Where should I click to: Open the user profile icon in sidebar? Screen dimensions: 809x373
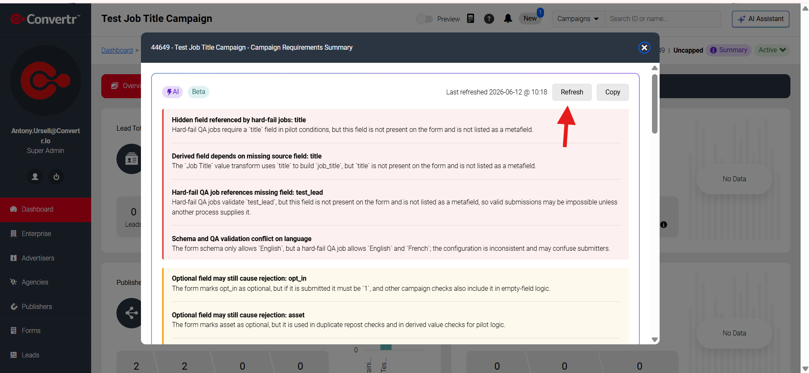(35, 177)
